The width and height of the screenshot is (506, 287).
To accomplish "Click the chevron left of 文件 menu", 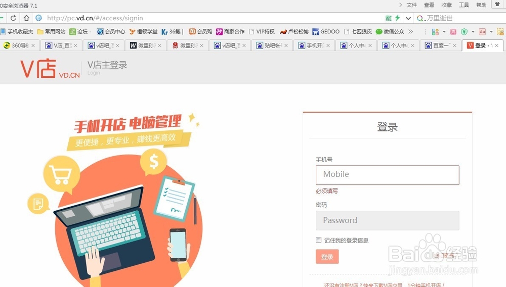I will click(400, 5).
